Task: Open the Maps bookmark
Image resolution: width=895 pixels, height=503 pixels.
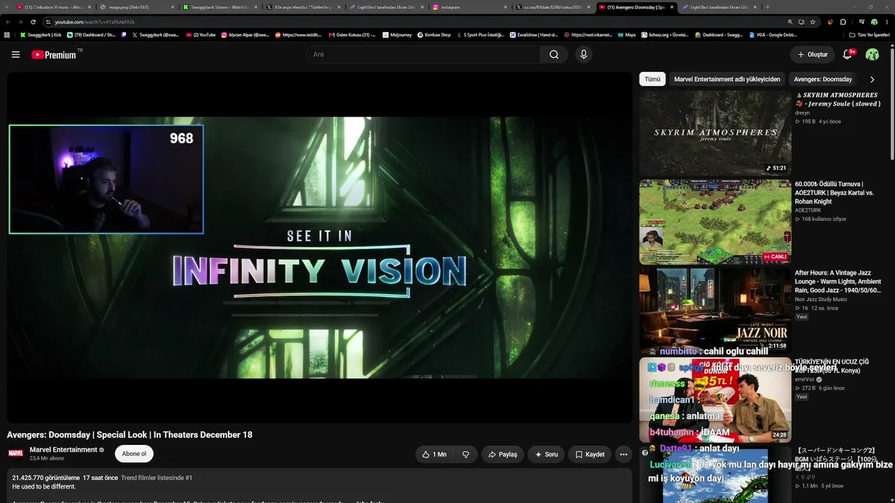Action: [x=626, y=34]
